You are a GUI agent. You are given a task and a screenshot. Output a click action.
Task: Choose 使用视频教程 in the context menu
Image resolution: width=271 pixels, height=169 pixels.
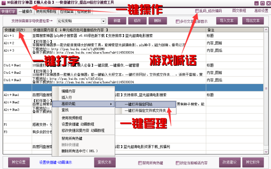(72, 118)
